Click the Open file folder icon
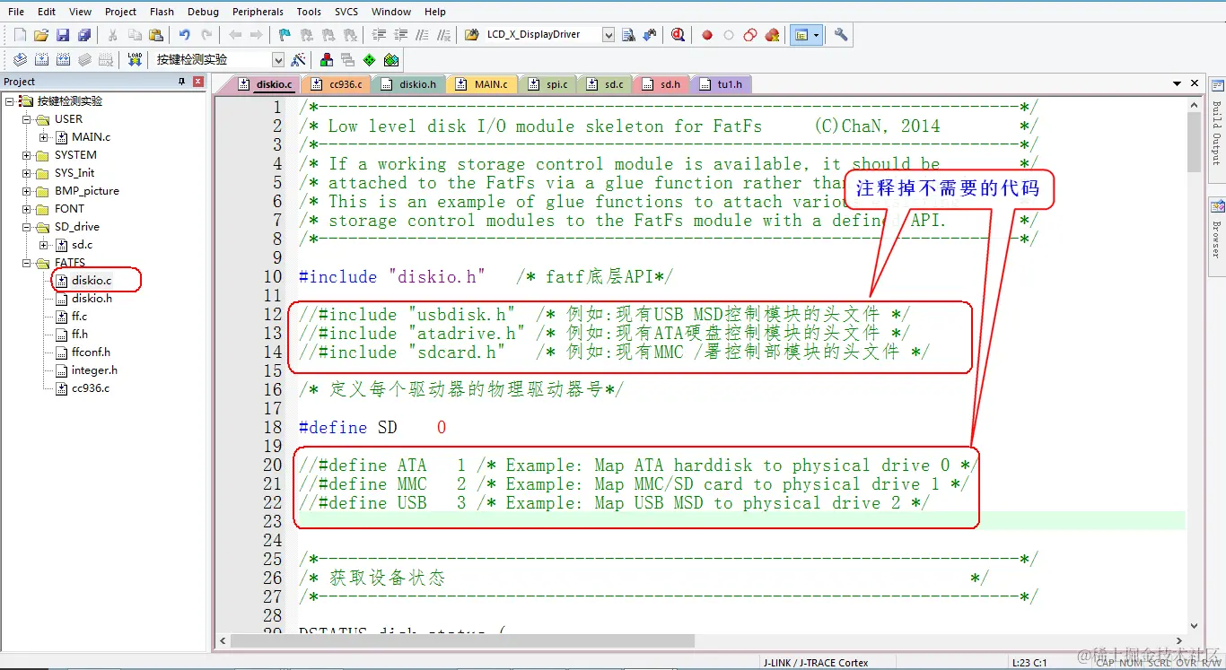The image size is (1226, 670). point(41,35)
